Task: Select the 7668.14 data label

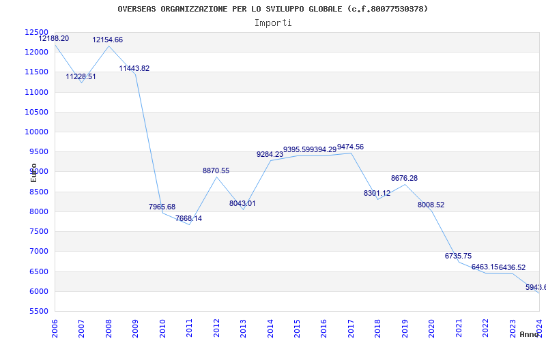Action: tap(188, 218)
